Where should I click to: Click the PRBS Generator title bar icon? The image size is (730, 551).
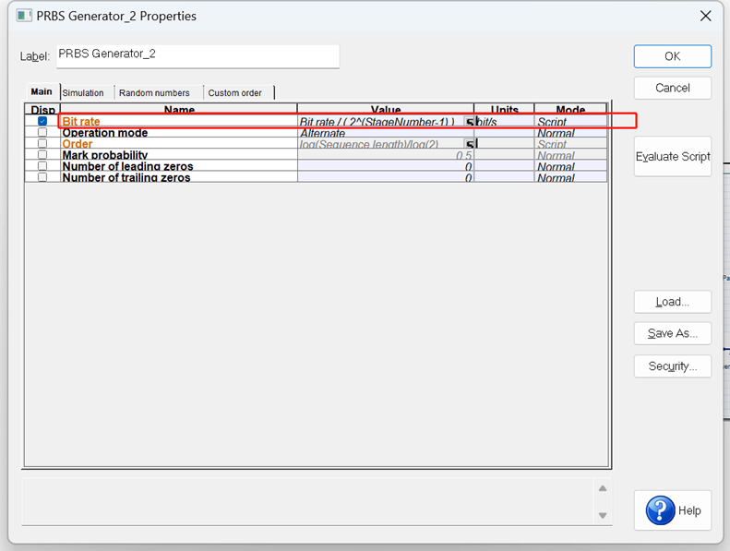coord(24,16)
